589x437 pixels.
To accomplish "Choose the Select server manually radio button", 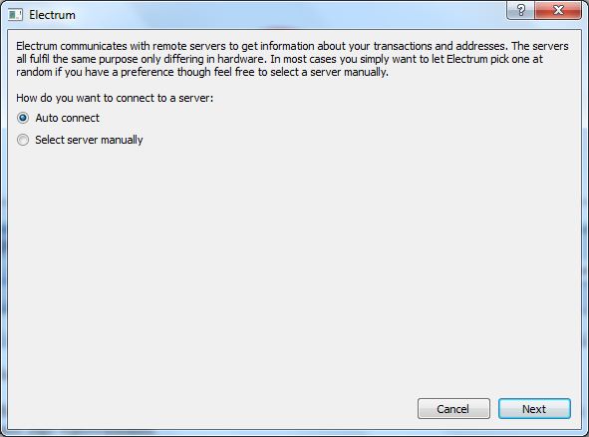I will click(23, 140).
